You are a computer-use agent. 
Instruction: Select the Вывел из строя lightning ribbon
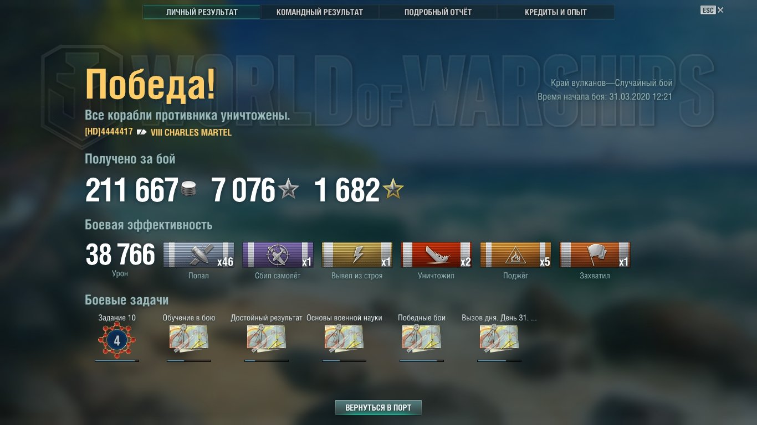tap(357, 255)
